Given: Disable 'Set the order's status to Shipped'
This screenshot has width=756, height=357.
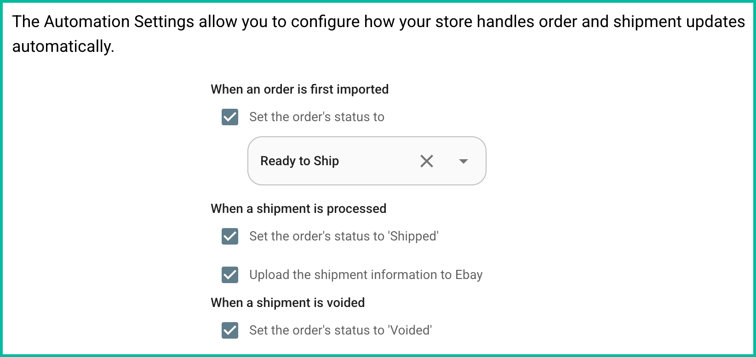Looking at the screenshot, I should pyautogui.click(x=229, y=236).
